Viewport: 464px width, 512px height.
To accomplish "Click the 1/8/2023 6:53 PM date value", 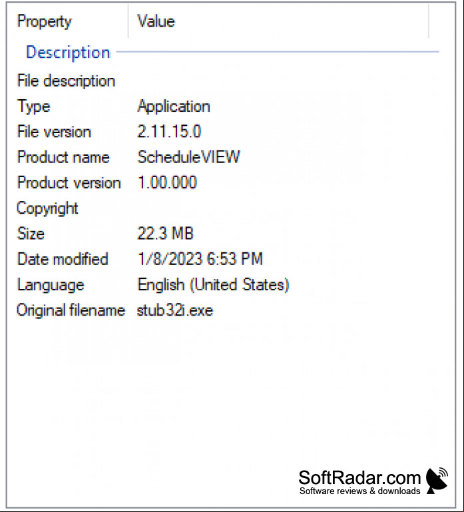I will click(x=200, y=259).
